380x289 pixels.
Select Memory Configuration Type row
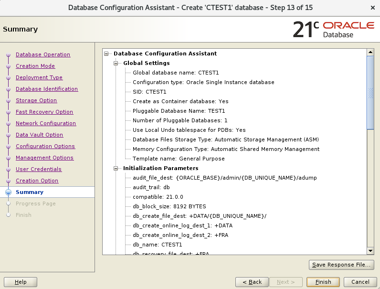(226, 149)
